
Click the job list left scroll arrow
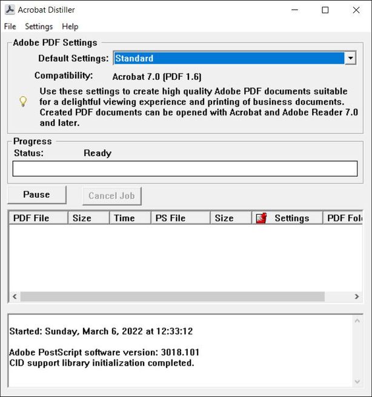(15, 297)
